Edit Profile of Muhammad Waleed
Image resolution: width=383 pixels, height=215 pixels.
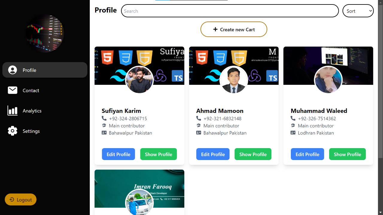[x=308, y=154]
